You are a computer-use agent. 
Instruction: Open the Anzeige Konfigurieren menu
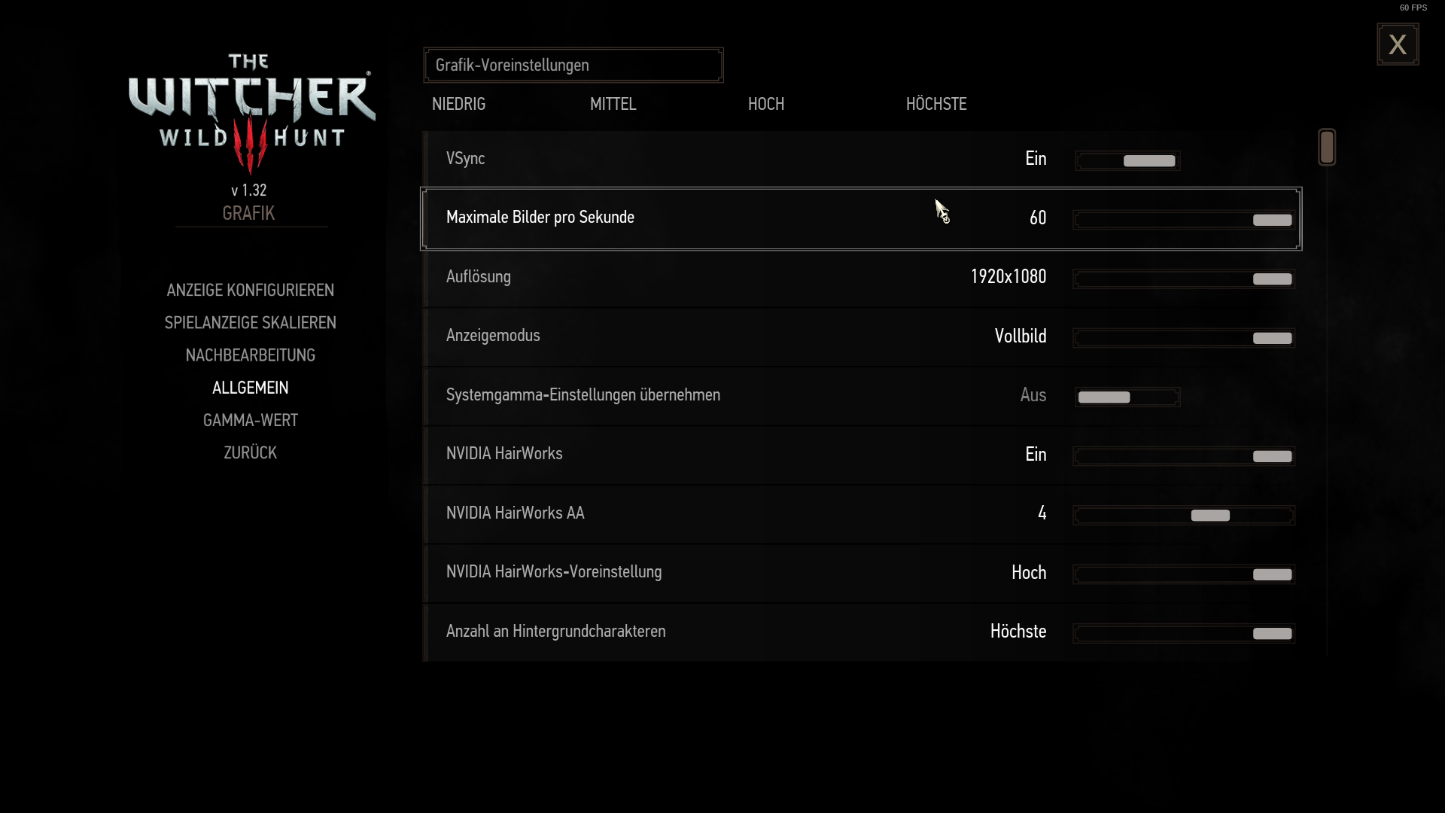251,291
